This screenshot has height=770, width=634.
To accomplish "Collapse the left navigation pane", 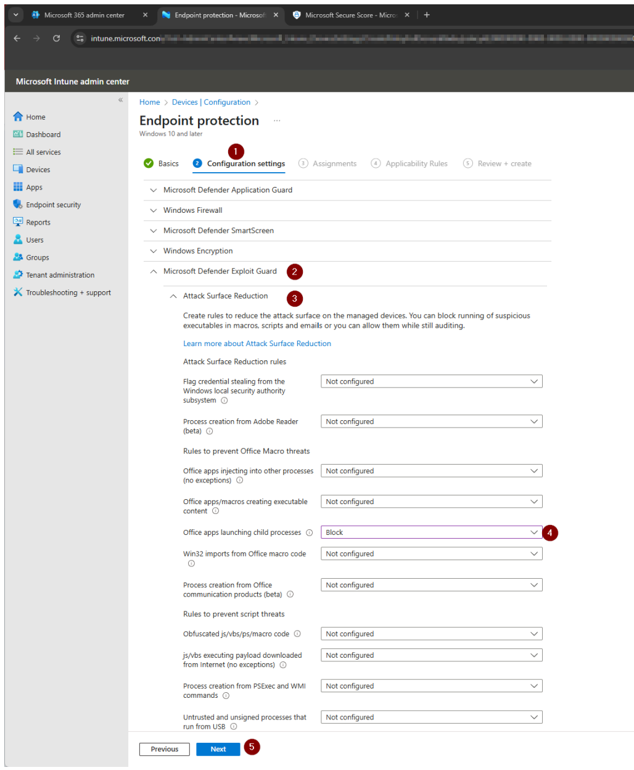I will [120, 100].
